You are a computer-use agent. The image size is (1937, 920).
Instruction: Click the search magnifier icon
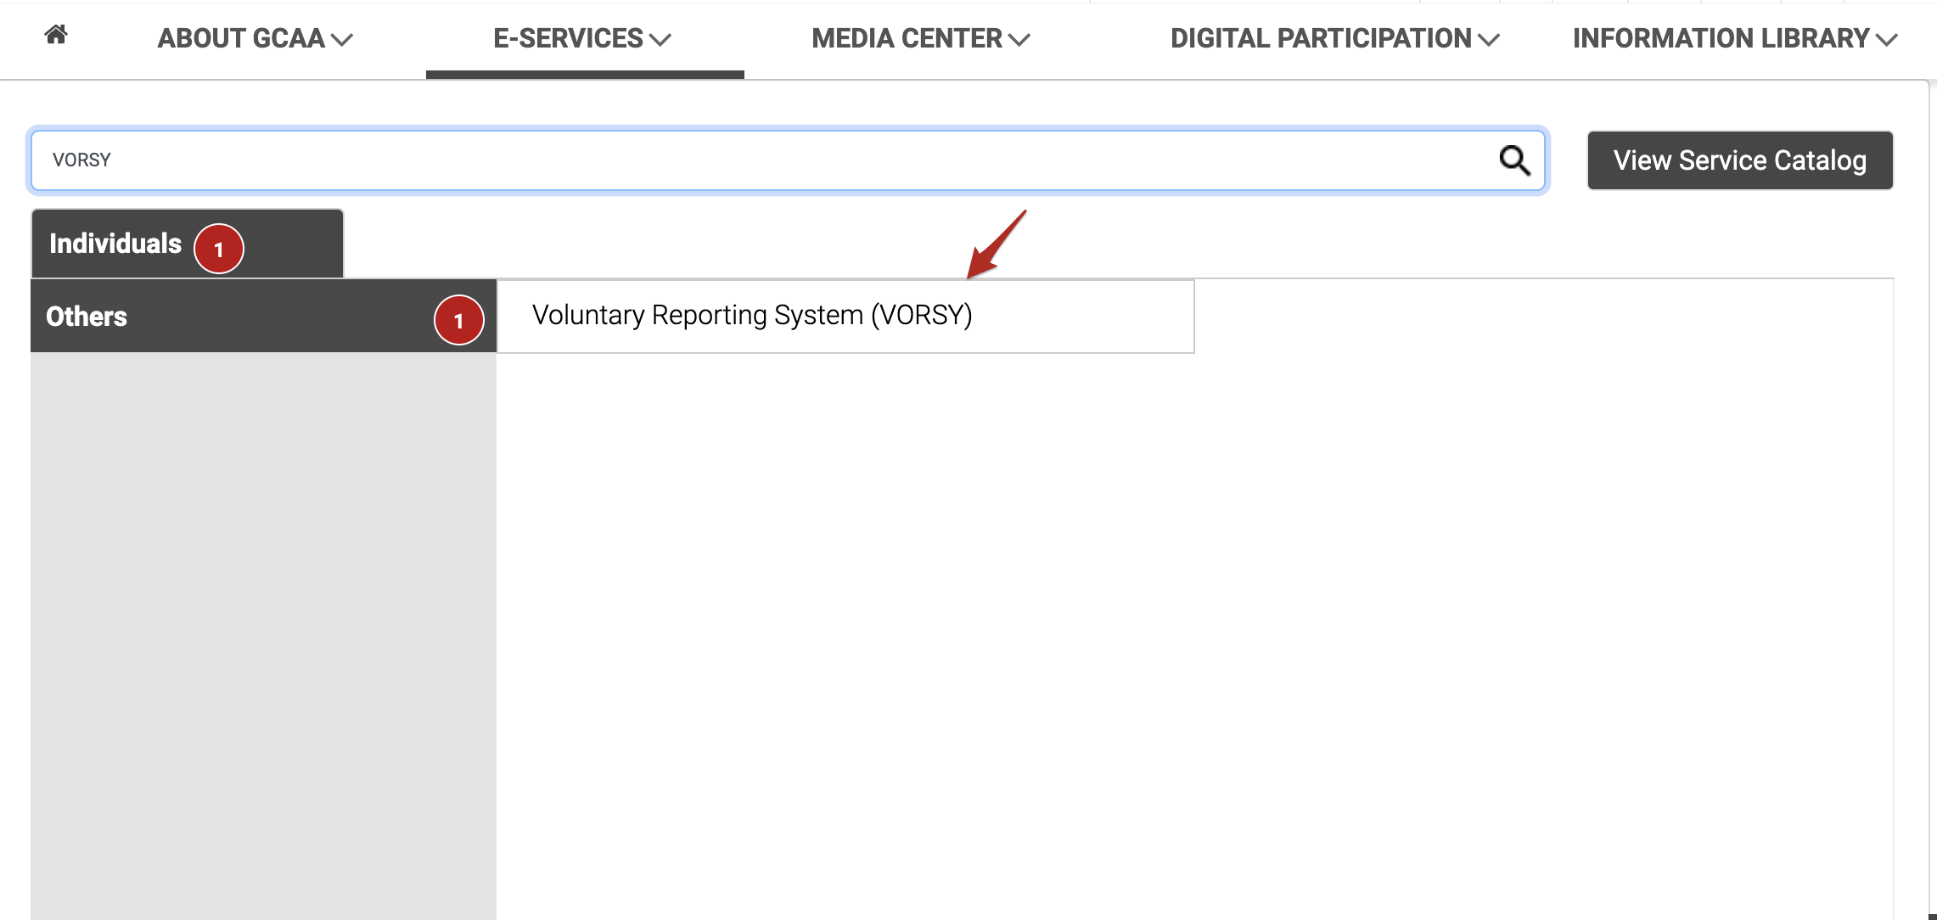[x=1514, y=160]
